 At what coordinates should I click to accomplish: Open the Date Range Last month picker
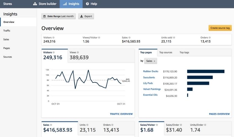[58, 16]
